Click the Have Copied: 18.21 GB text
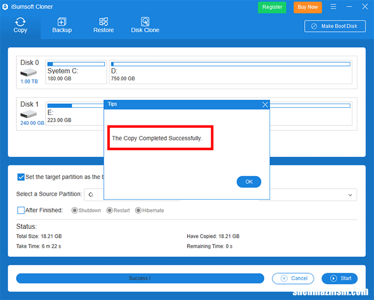 click(x=213, y=236)
